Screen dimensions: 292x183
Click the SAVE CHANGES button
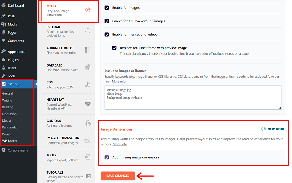(118, 176)
